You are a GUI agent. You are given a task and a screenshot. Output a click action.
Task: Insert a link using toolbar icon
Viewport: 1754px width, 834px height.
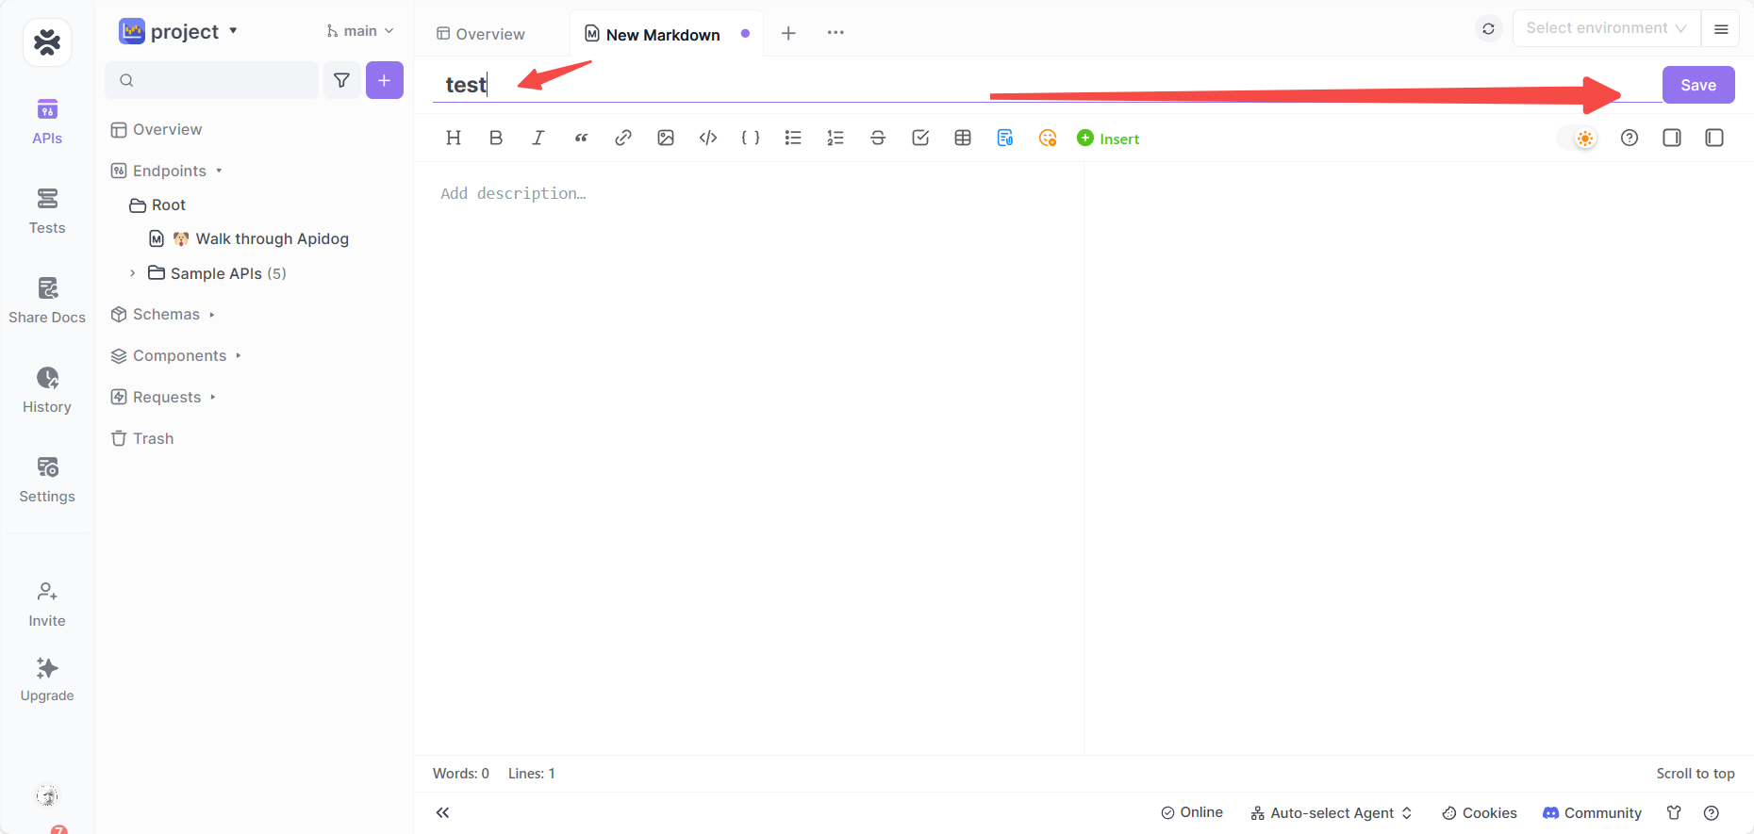pyautogui.click(x=623, y=138)
